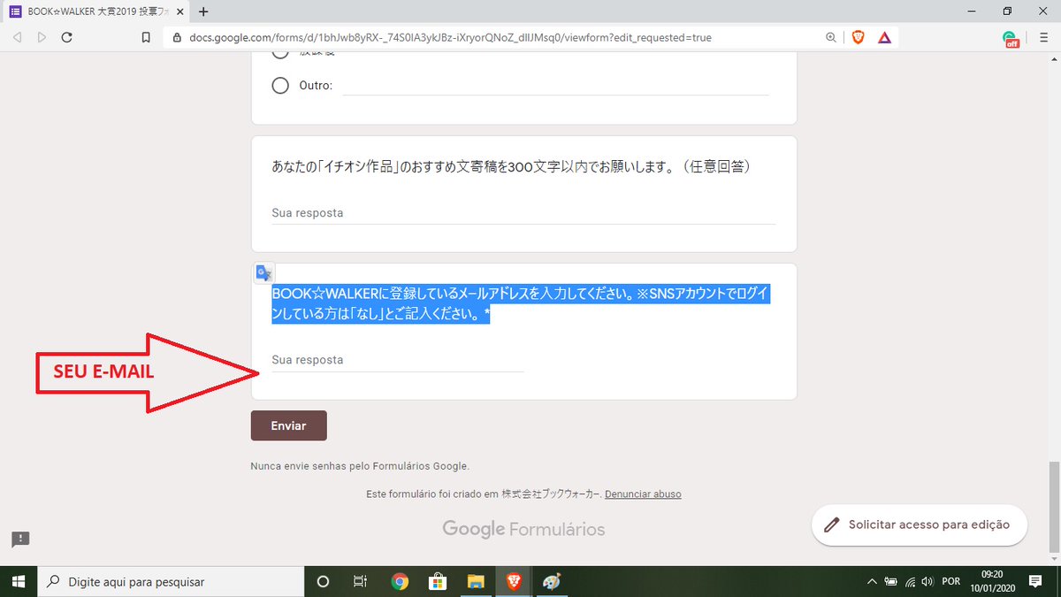Click the green extension icon marked off
Screen dimensions: 1061x597
point(1010,39)
